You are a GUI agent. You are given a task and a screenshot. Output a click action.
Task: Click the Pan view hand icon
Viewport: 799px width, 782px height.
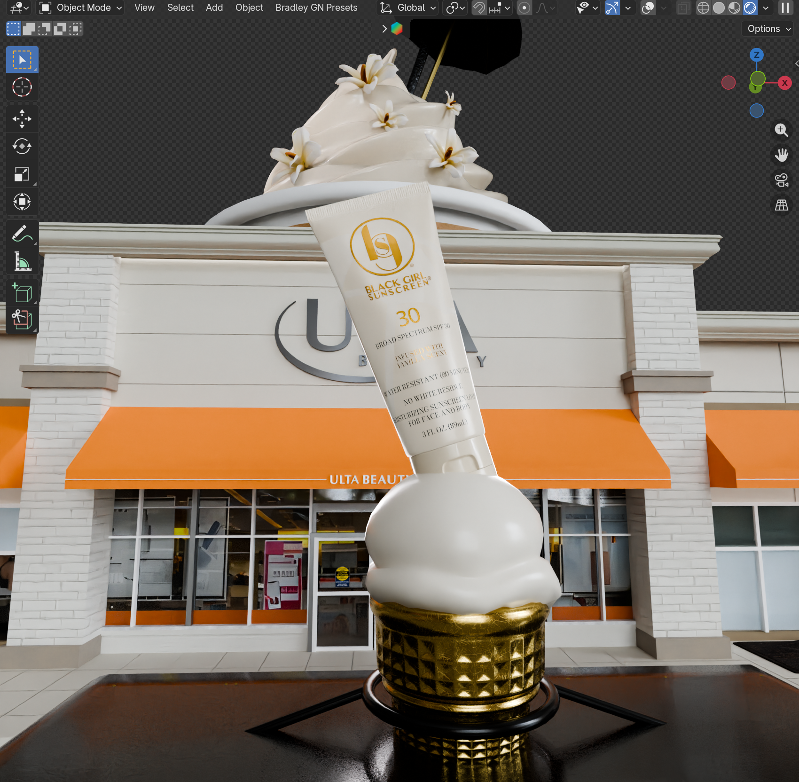pos(782,155)
